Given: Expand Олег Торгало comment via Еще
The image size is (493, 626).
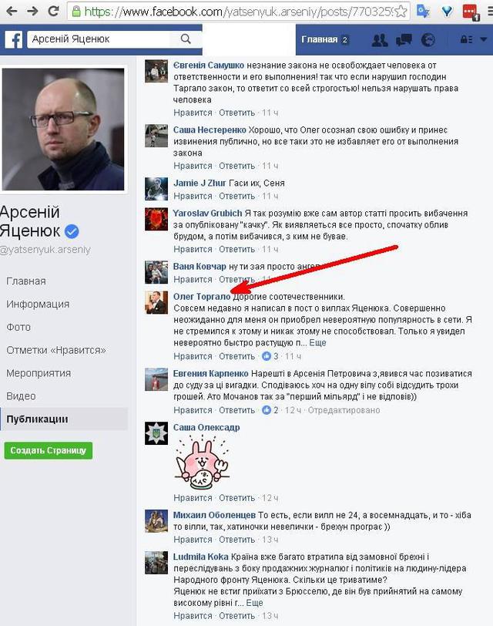Looking at the screenshot, I should (x=317, y=342).
